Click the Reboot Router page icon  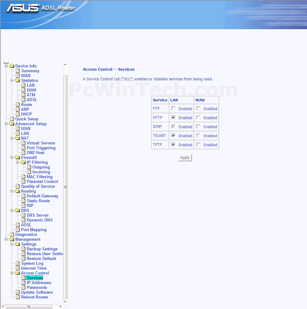(x=18, y=297)
